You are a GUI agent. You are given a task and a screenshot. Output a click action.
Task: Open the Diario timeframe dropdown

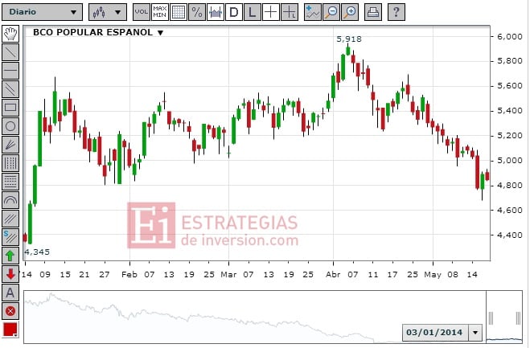click(x=42, y=12)
